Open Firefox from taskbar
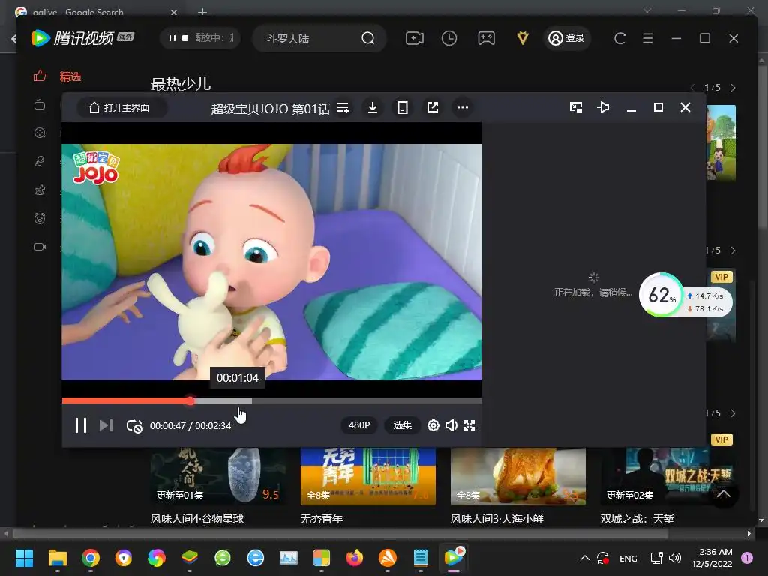Viewport: 768px width, 576px height. [355, 558]
